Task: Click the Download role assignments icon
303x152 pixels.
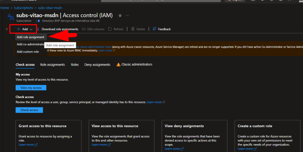Action: point(38,29)
